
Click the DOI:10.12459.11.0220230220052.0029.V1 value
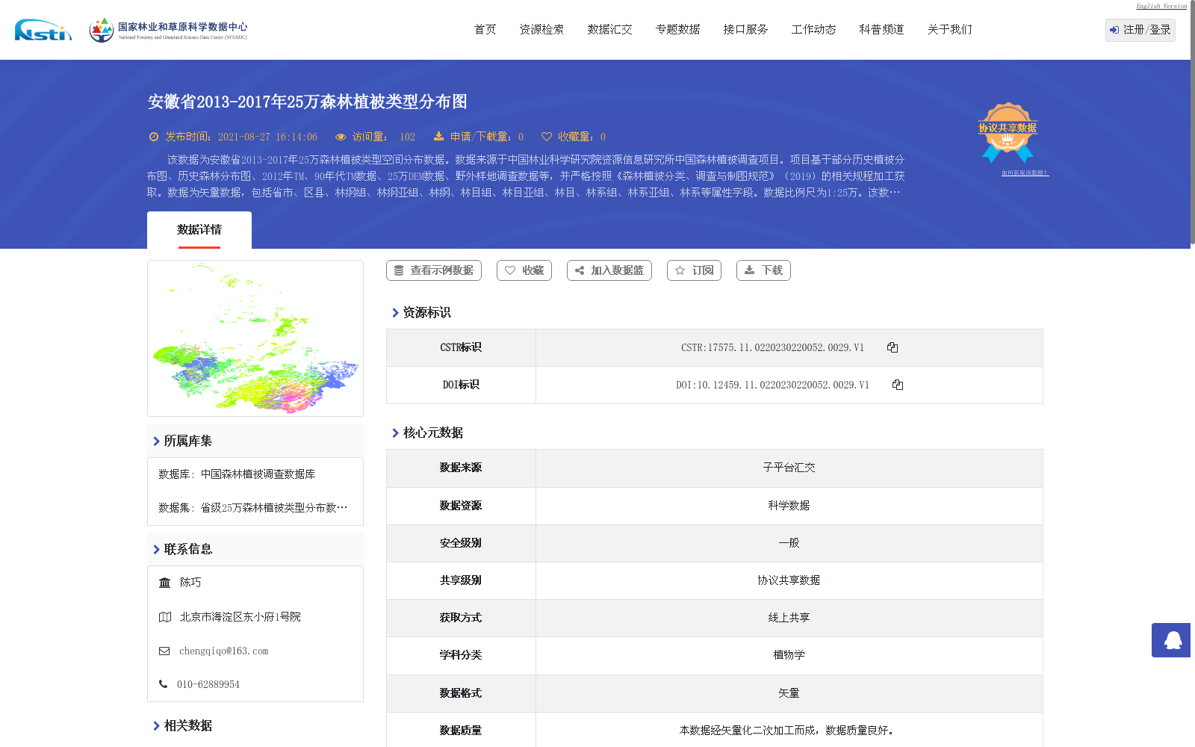pos(772,385)
